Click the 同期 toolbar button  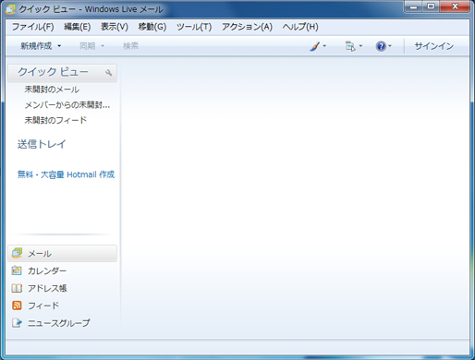(x=88, y=46)
